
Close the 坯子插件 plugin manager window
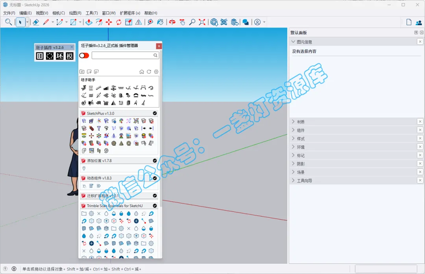point(159,46)
